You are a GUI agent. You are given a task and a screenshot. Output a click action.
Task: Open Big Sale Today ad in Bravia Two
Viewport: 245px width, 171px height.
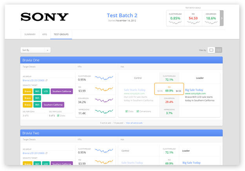(191, 163)
